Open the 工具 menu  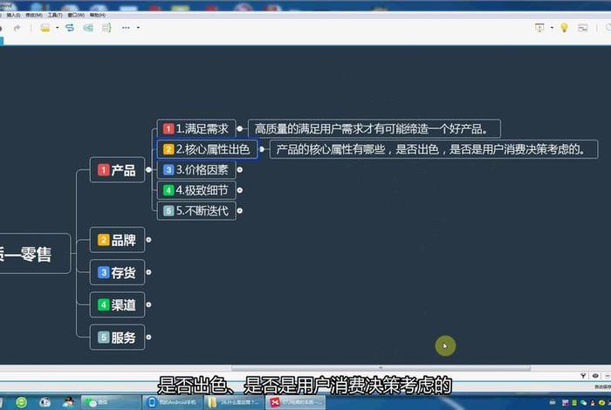pos(55,15)
